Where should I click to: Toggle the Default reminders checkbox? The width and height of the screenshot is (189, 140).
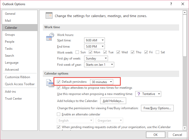[59, 82]
